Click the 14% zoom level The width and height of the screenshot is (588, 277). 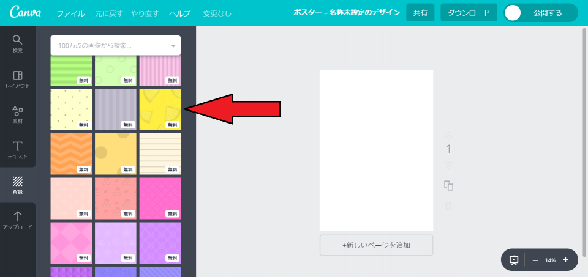pyautogui.click(x=551, y=260)
